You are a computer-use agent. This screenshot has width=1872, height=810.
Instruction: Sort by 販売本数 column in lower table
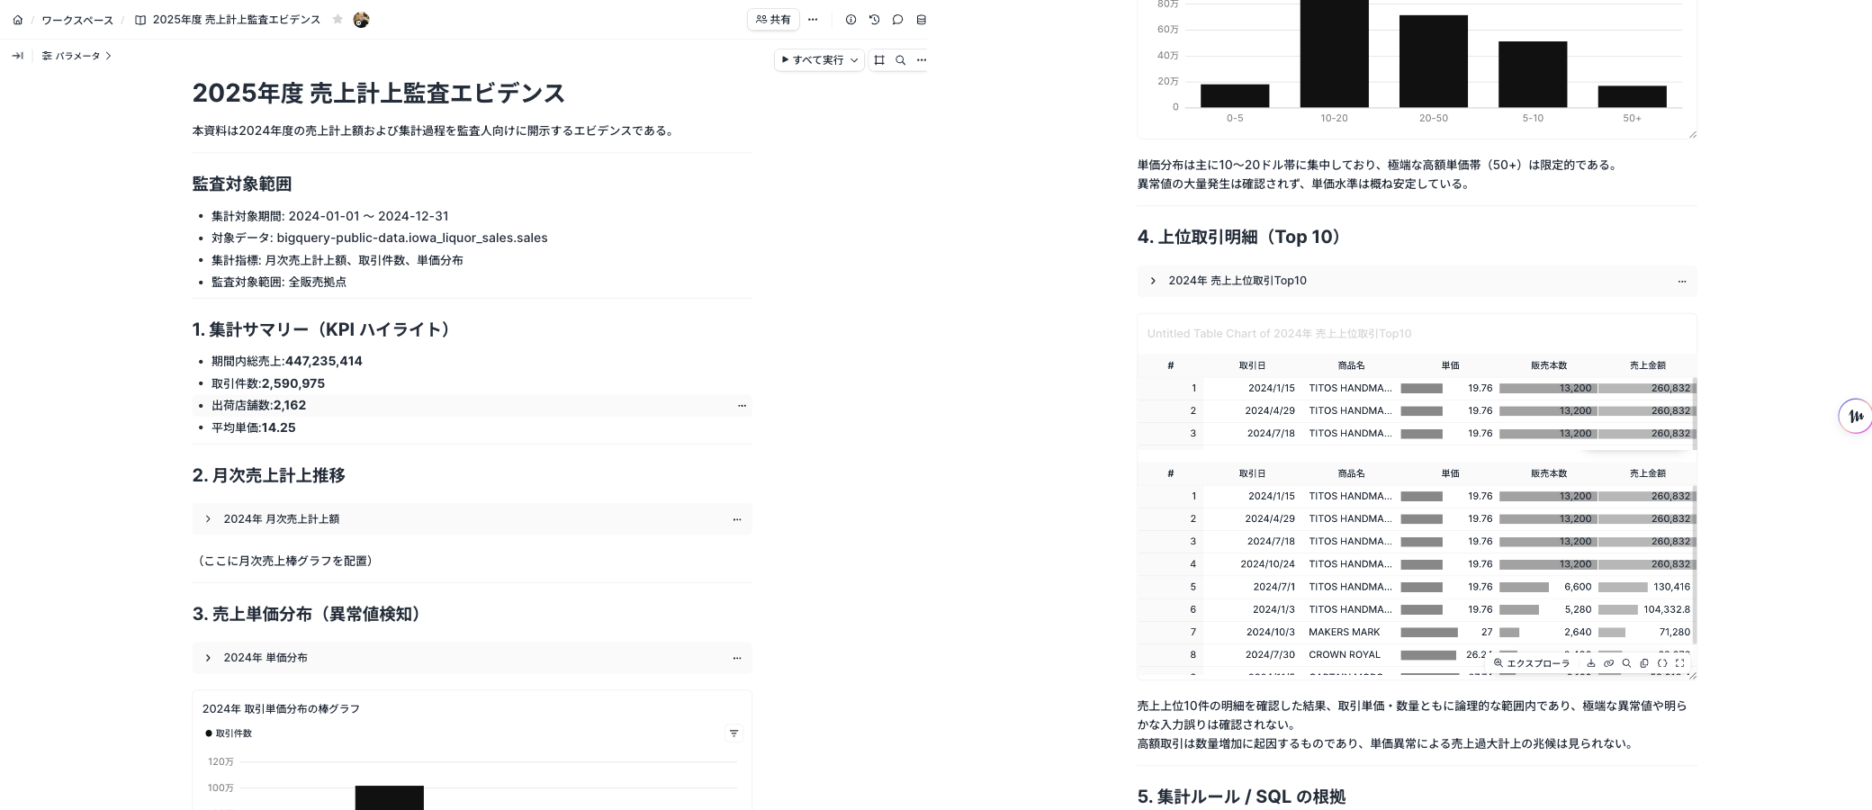[1549, 473]
